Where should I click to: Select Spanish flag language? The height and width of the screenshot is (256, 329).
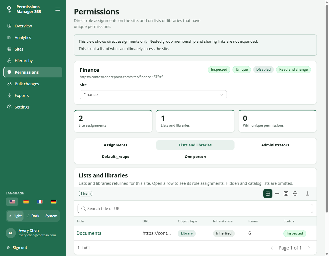(x=26, y=202)
